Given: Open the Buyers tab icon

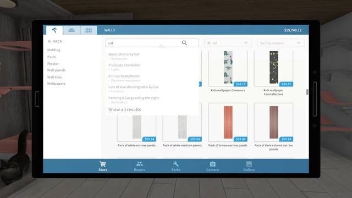Looking at the screenshot, I should 139,164.
